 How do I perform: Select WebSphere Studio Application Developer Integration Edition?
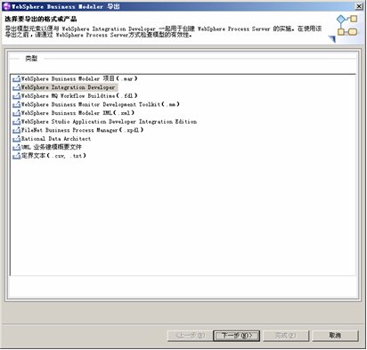[109, 122]
